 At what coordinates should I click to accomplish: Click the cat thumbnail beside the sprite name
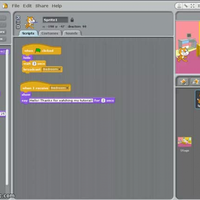point(31,22)
